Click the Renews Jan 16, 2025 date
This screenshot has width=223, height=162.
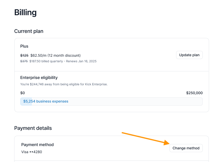click(81, 61)
